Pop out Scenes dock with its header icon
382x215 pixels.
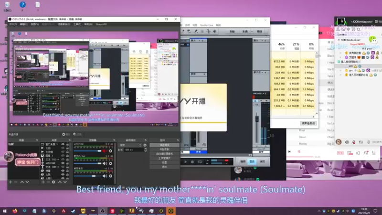[37, 140]
